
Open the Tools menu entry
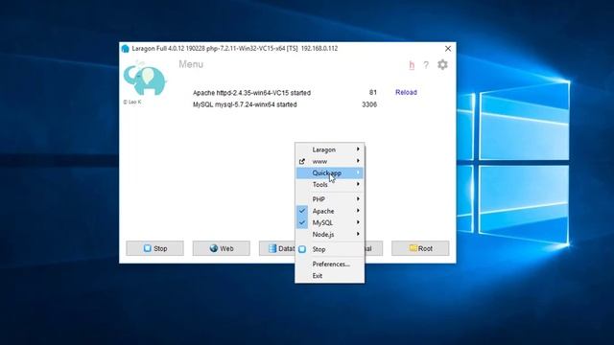330,185
